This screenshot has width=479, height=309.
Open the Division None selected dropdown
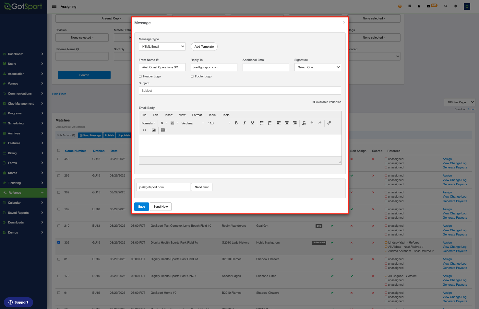pos(82,38)
